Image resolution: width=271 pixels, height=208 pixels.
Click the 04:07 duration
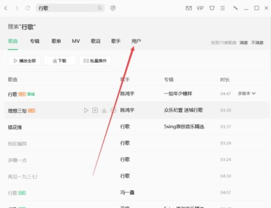click(225, 192)
